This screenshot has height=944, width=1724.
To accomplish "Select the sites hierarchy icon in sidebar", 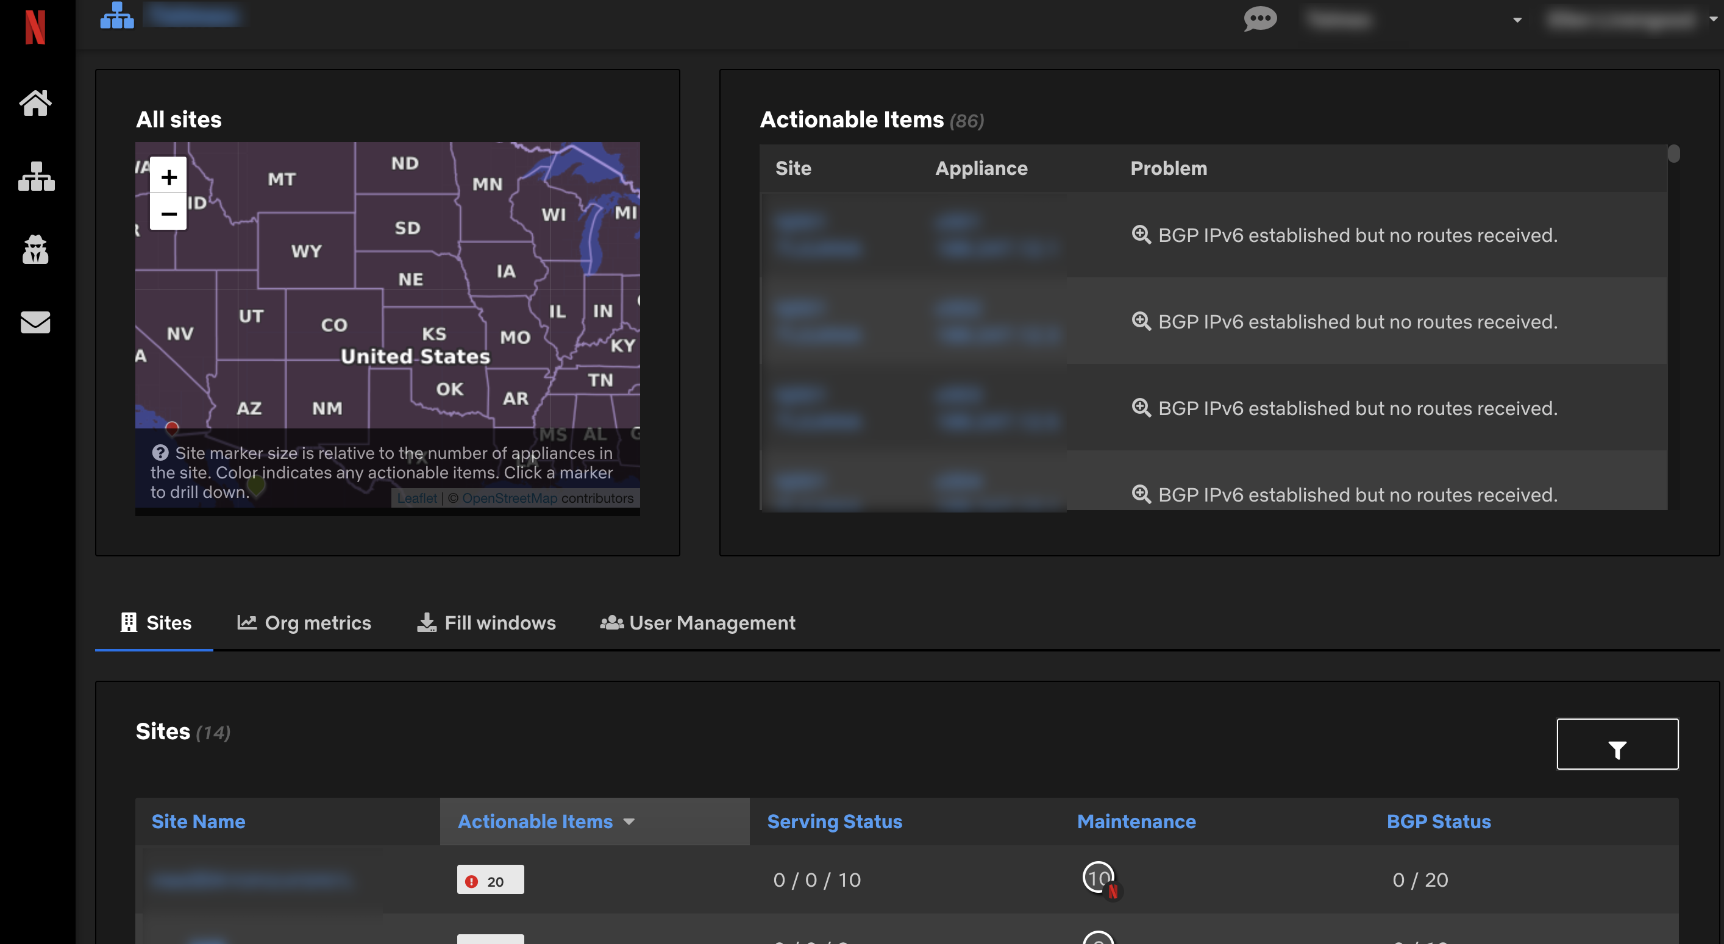I will [x=35, y=177].
